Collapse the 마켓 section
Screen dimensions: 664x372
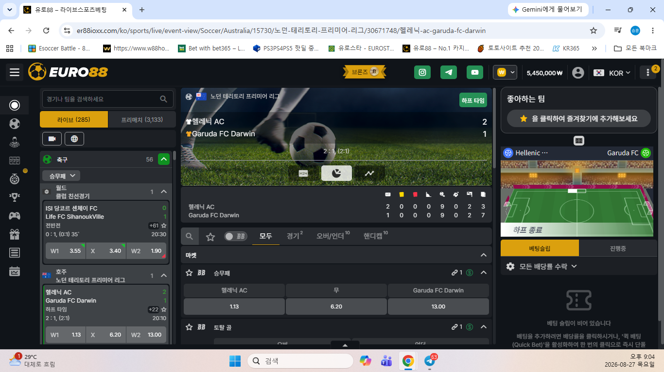point(483,255)
